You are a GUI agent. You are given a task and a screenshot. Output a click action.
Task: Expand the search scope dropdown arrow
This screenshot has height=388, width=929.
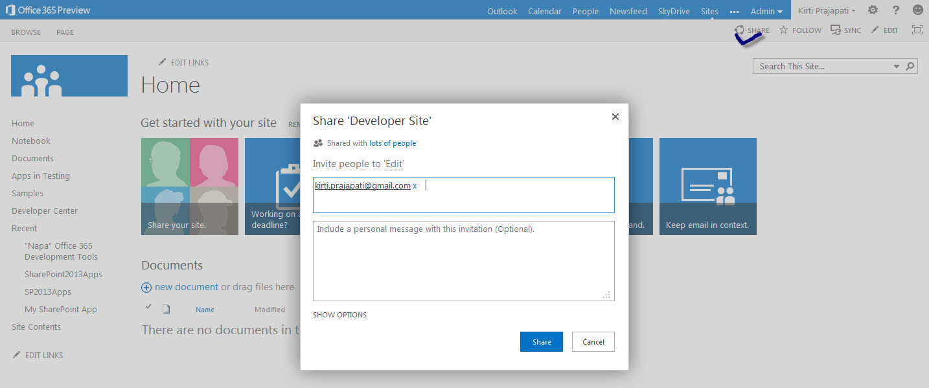pyautogui.click(x=897, y=67)
